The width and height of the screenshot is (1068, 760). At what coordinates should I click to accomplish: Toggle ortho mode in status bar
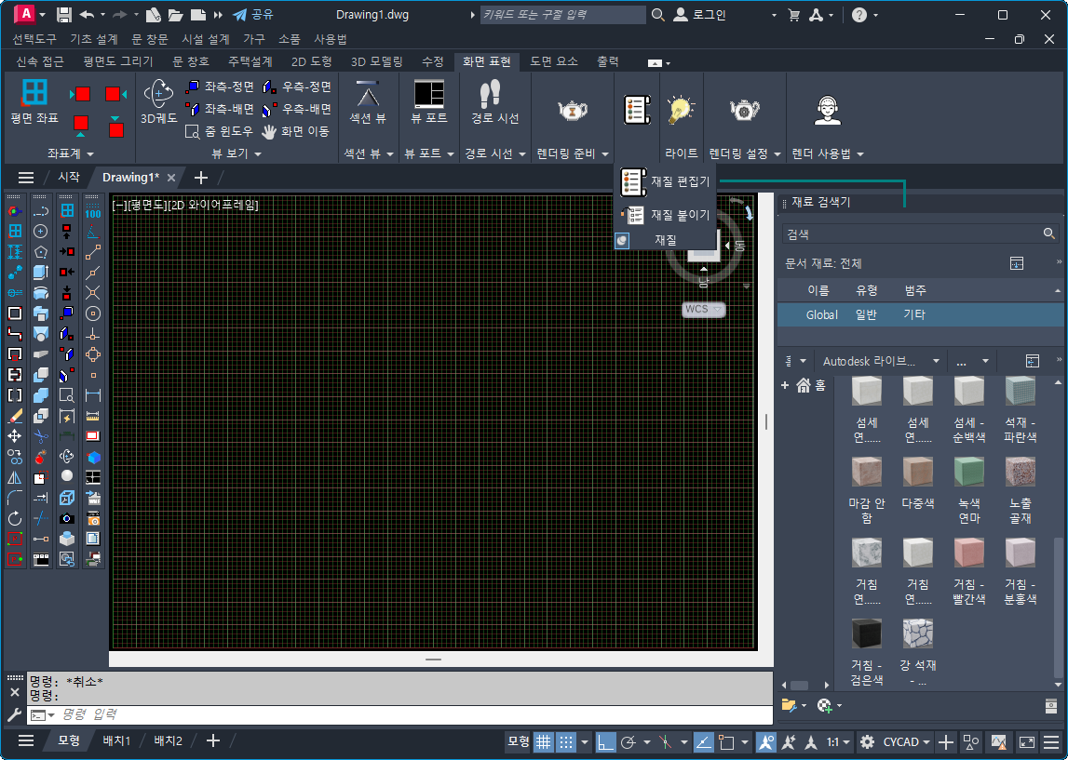click(x=606, y=741)
